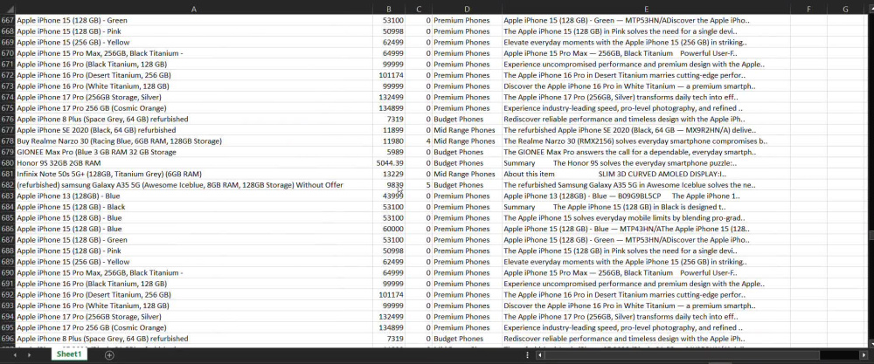Select column B header
Image resolution: width=874 pixels, height=364 pixels.
(389, 9)
